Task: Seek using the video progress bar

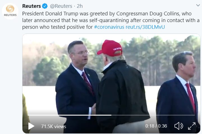Action: coord(111,115)
